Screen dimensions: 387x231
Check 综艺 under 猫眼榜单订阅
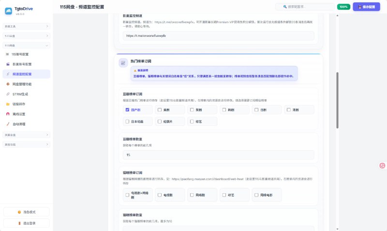pos(224,195)
